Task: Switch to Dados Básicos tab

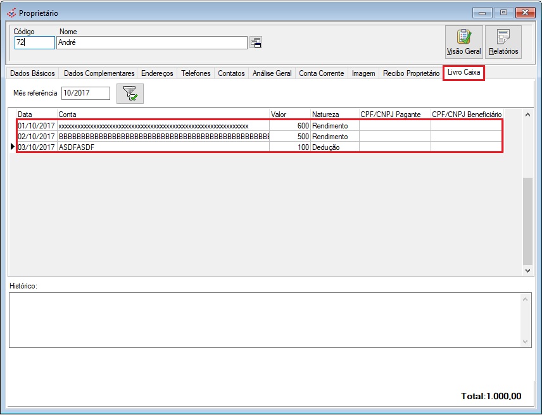Action: point(33,73)
